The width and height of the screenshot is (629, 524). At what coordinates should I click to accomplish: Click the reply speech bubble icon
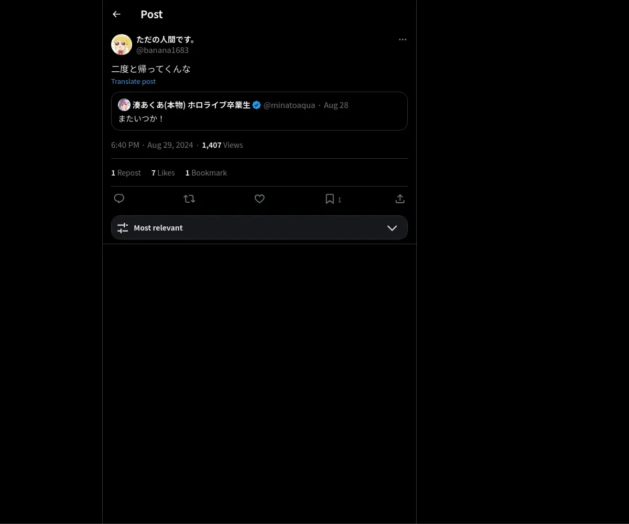tap(119, 199)
